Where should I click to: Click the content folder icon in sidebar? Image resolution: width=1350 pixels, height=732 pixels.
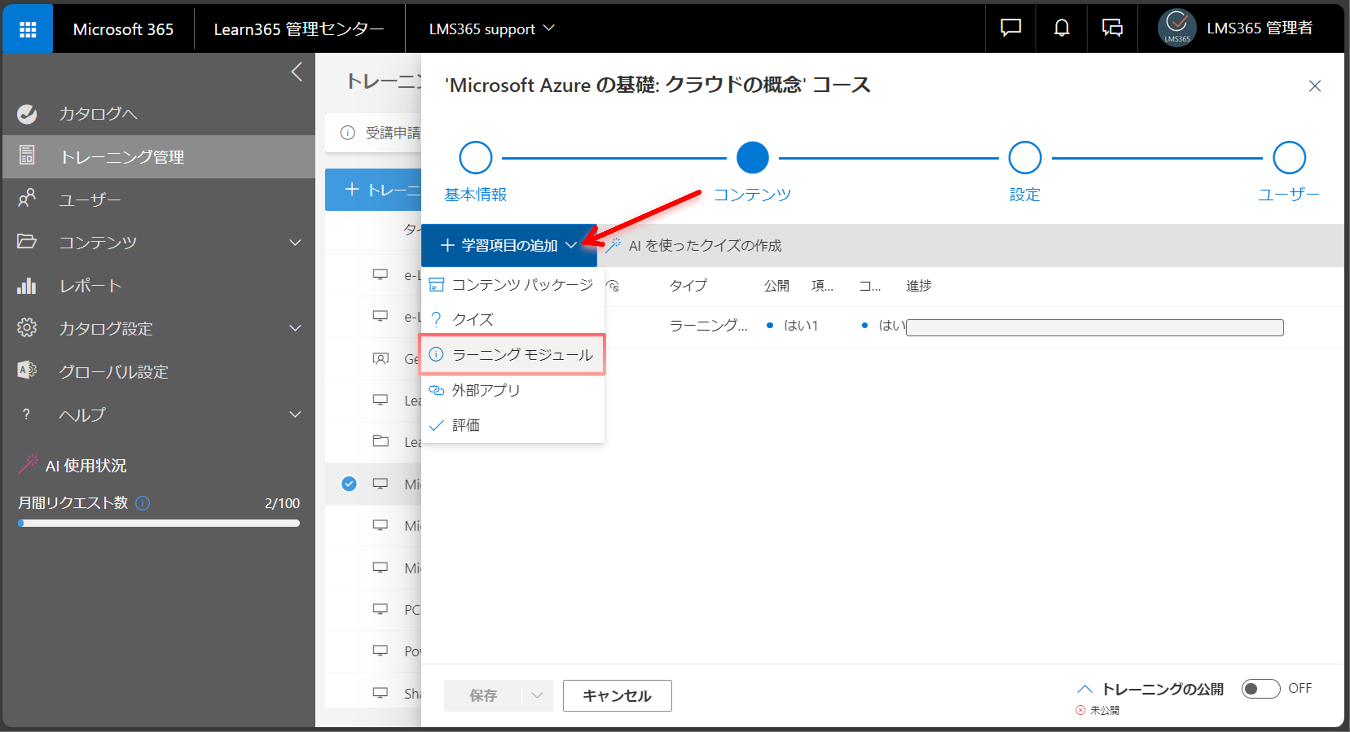[x=27, y=241]
